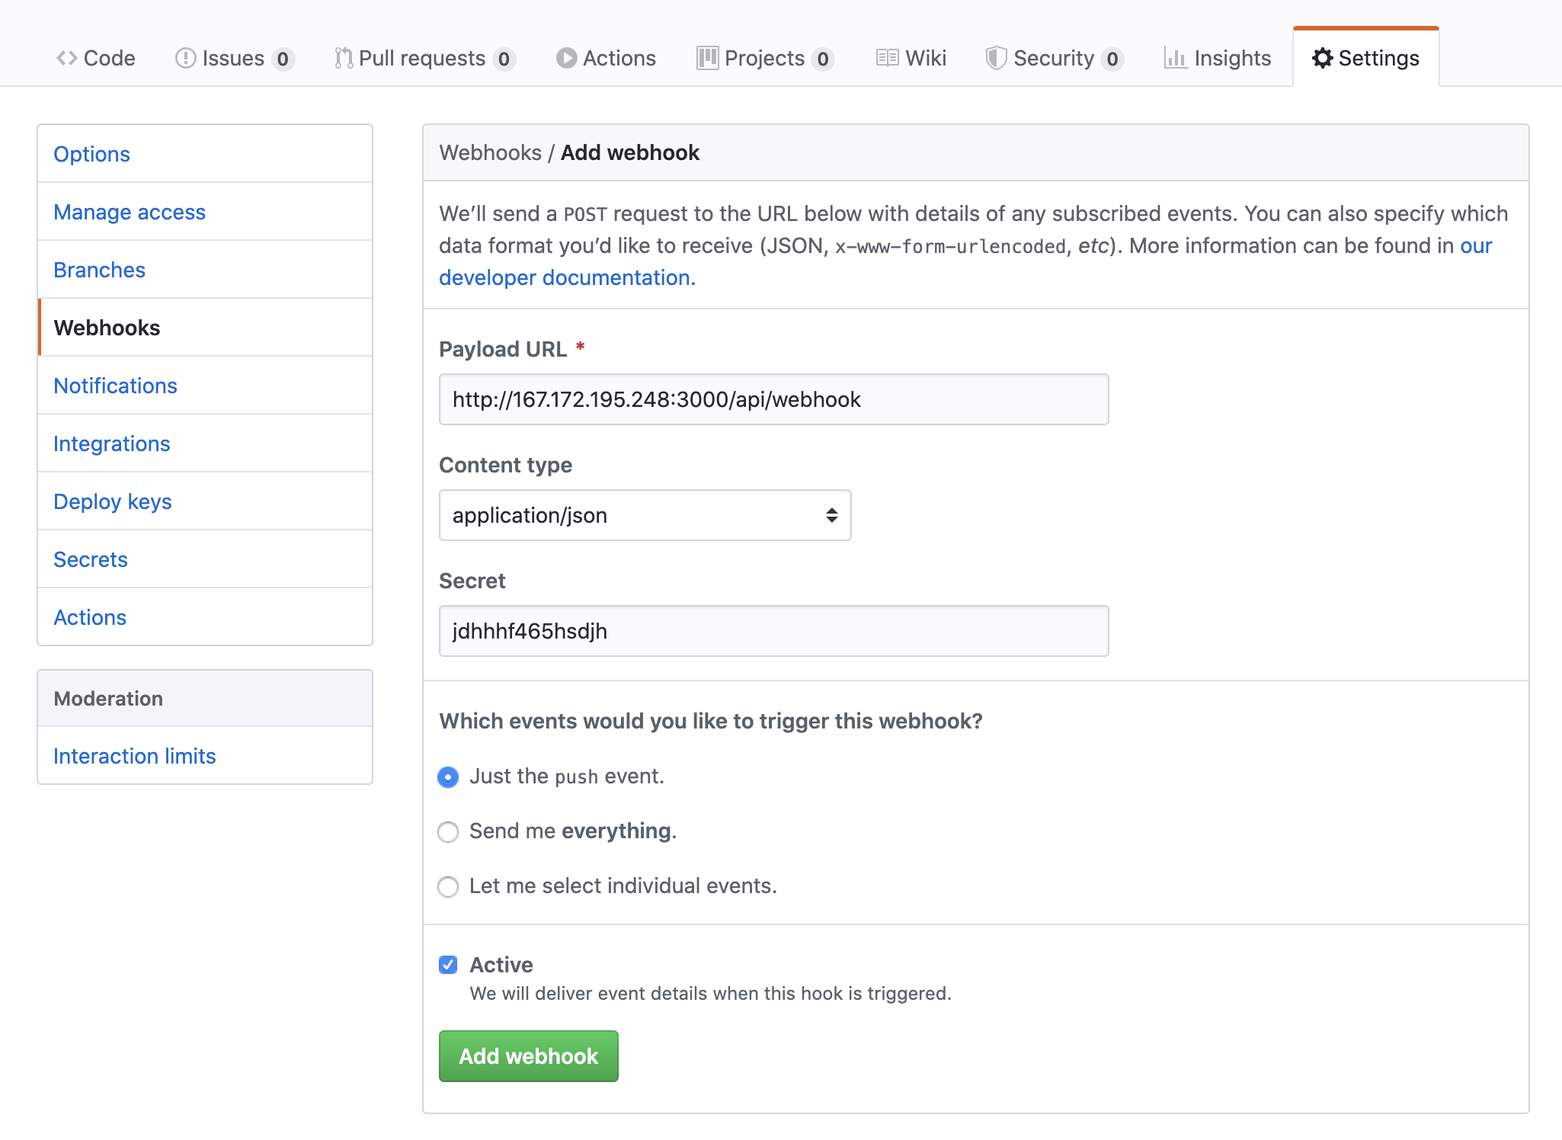
Task: Toggle the Active checkbox
Action: pyautogui.click(x=448, y=965)
